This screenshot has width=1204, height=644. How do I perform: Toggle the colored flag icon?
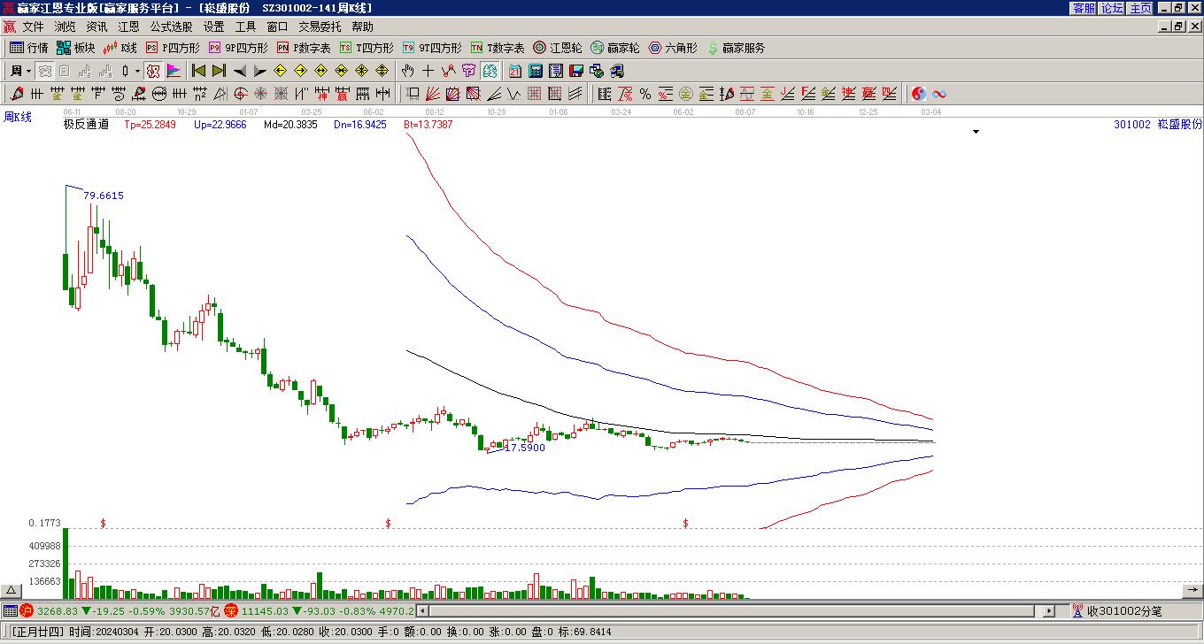[174, 71]
